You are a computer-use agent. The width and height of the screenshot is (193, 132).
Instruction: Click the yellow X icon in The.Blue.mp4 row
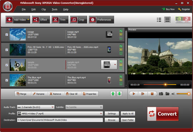point(121,80)
